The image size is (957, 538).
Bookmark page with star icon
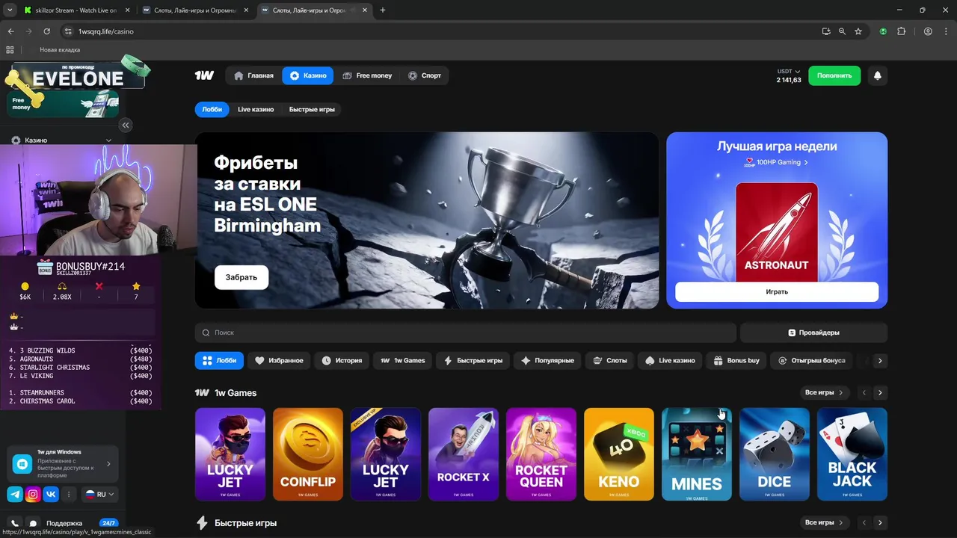coord(858,31)
